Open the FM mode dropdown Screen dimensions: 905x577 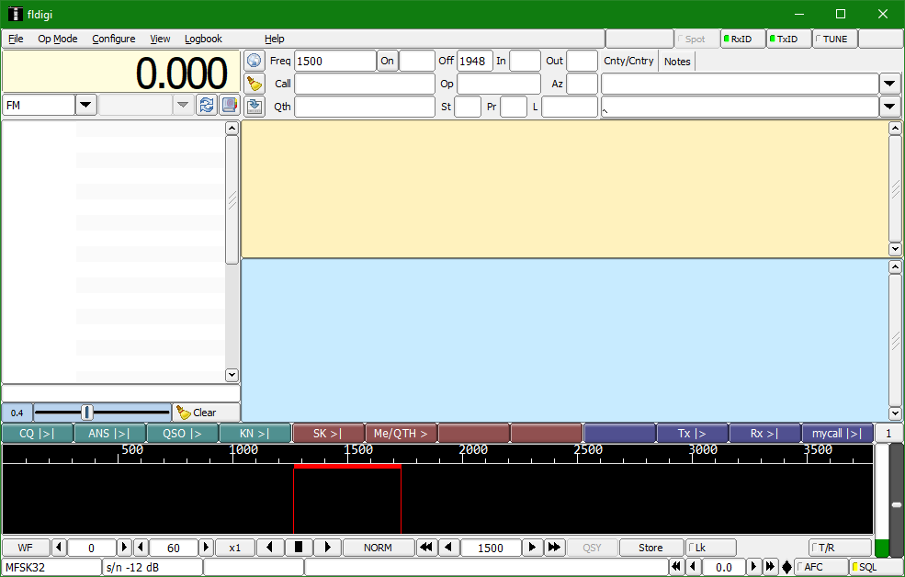coord(85,105)
